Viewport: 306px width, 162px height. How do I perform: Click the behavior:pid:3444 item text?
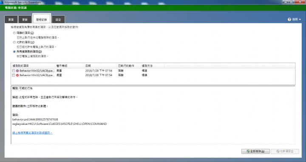tap(35, 119)
